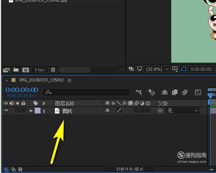Click the parent pick whip of 图片
Image resolution: width=216 pixels, height=173 pixels.
coord(160,111)
